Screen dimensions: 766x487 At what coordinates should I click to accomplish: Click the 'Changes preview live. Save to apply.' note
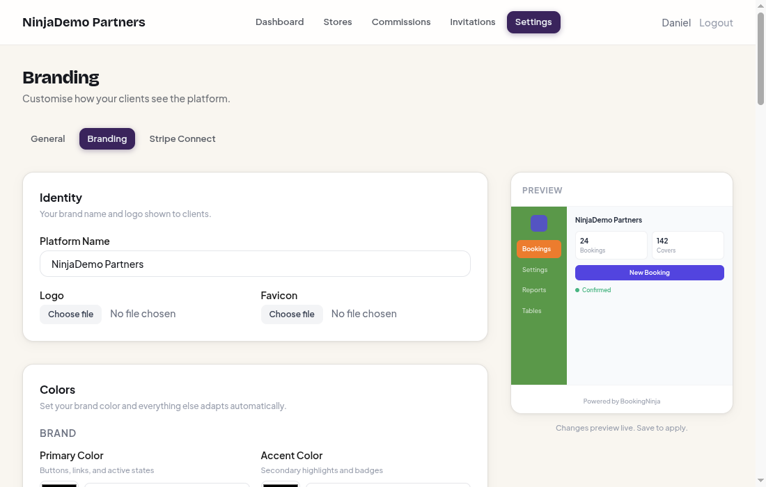click(x=621, y=428)
